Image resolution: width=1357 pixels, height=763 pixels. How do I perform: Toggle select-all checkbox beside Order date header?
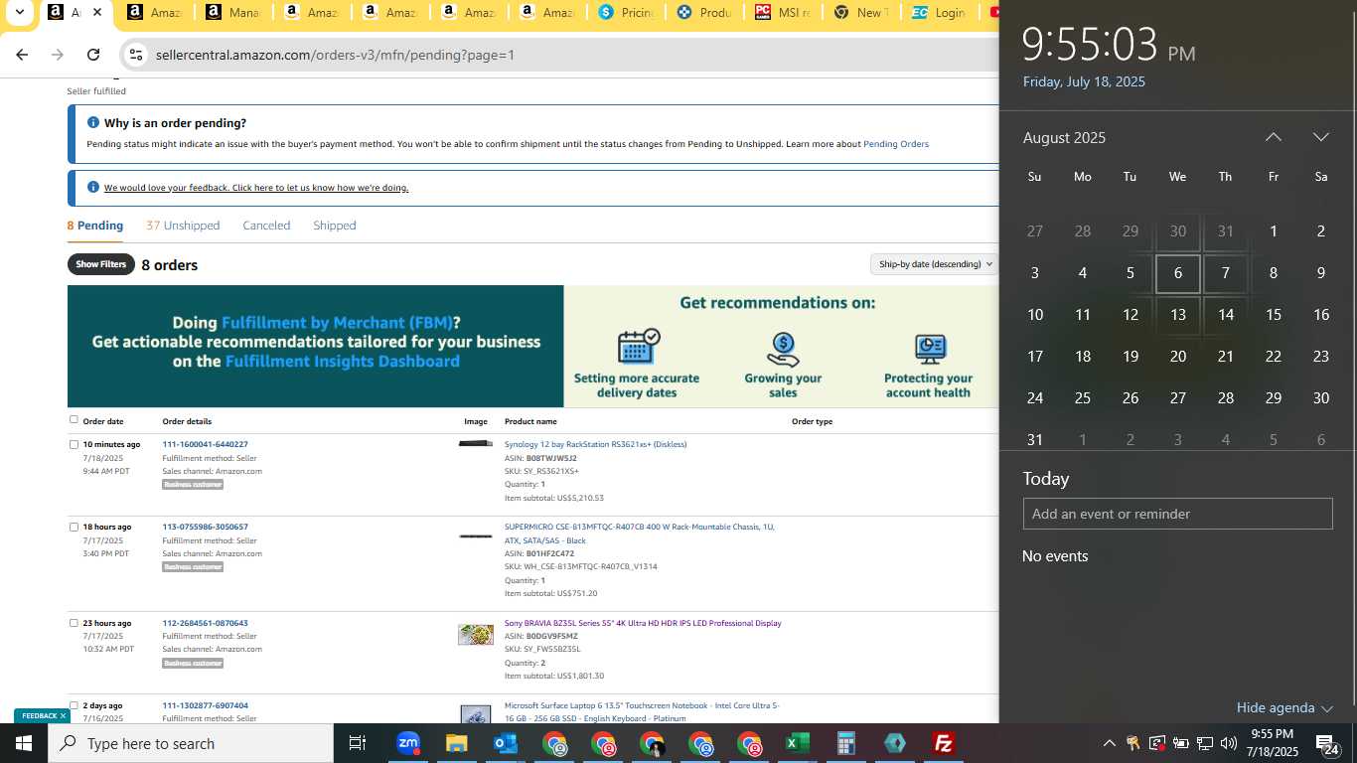click(x=74, y=419)
